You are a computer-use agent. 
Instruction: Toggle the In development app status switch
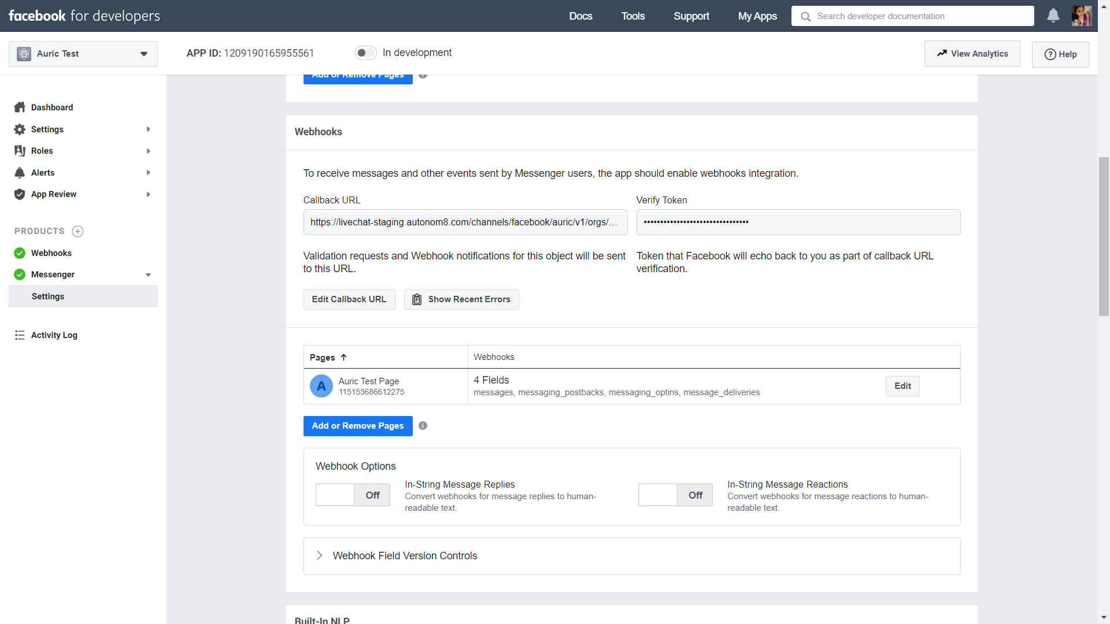tap(366, 53)
